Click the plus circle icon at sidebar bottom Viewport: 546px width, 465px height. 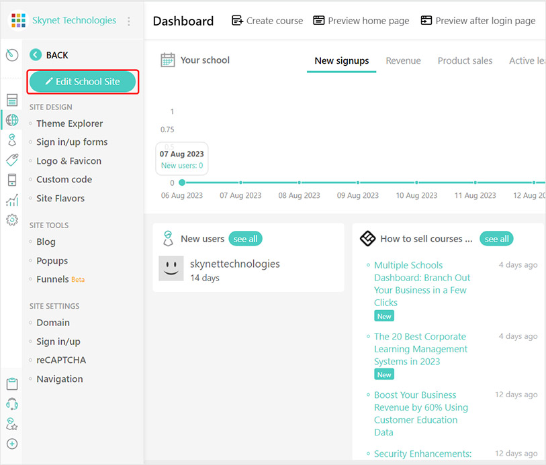pos(11,444)
